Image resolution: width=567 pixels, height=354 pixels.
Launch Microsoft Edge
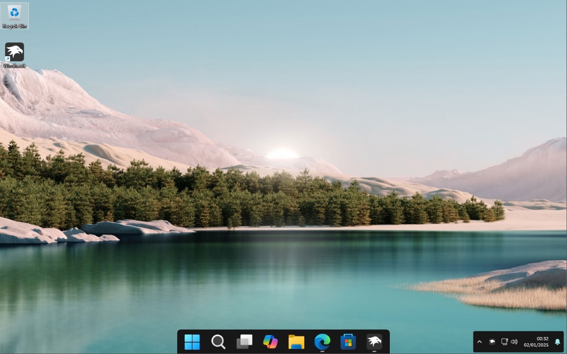coord(322,341)
